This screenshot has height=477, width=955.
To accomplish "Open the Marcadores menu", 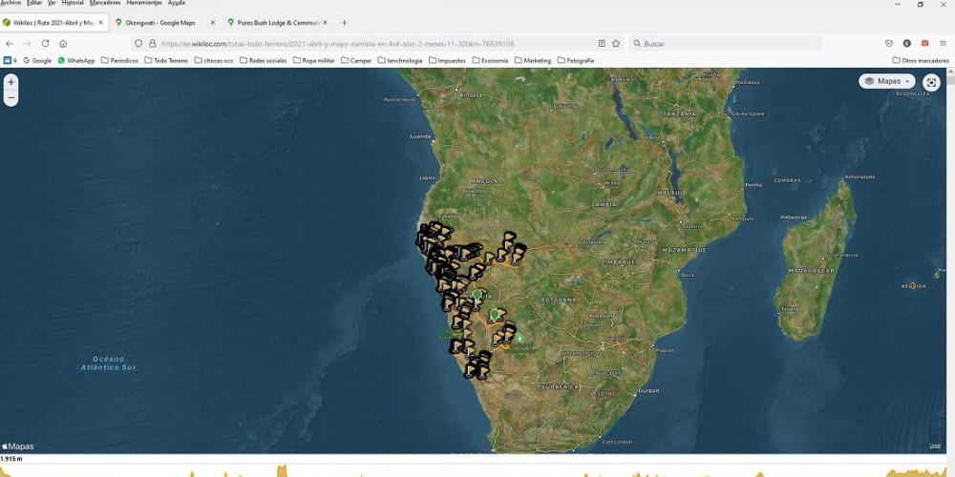I will [105, 3].
